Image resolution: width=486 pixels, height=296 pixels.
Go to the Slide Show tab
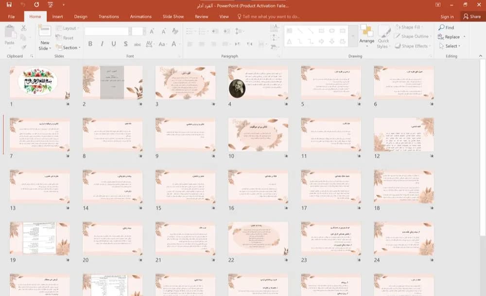174,16
